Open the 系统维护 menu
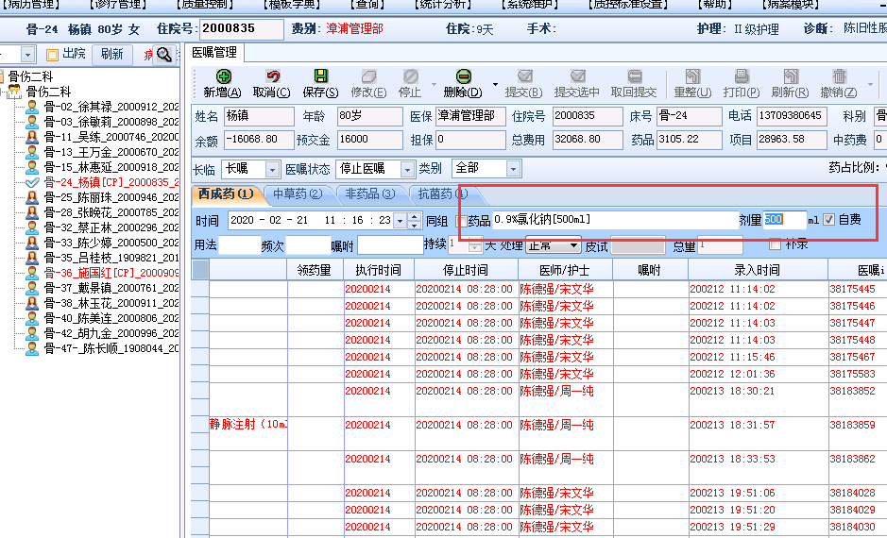 529,5
